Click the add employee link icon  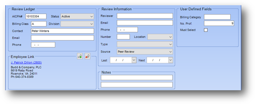80,56
